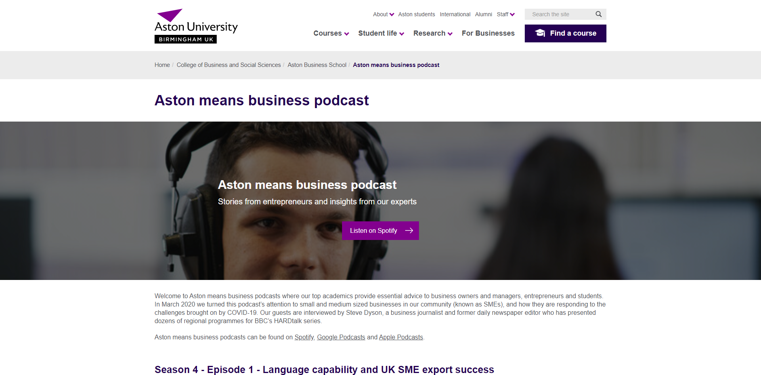Open For Businesses page

488,33
